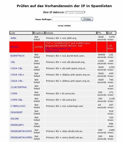Open the DNSBLNETAUOMRS link
The height and width of the screenshot is (142, 125).
pyautogui.click(x=21, y=138)
